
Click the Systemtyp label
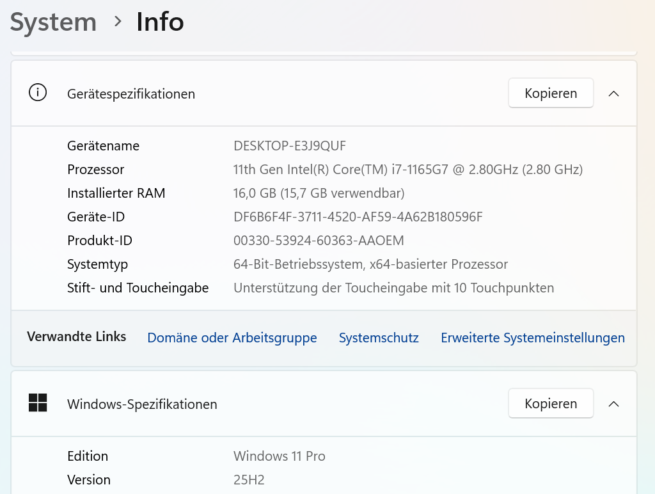pyautogui.click(x=97, y=264)
